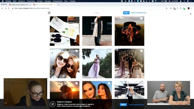
Task: Bookmark this page with the star icon
Action: [x=166, y=8]
